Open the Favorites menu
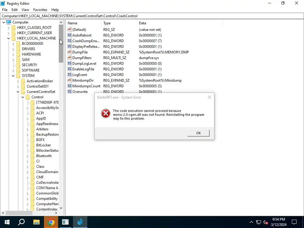 [x=40, y=10]
